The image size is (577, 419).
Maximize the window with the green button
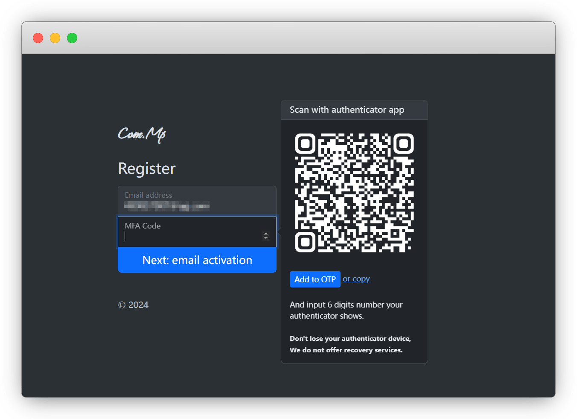[72, 38]
